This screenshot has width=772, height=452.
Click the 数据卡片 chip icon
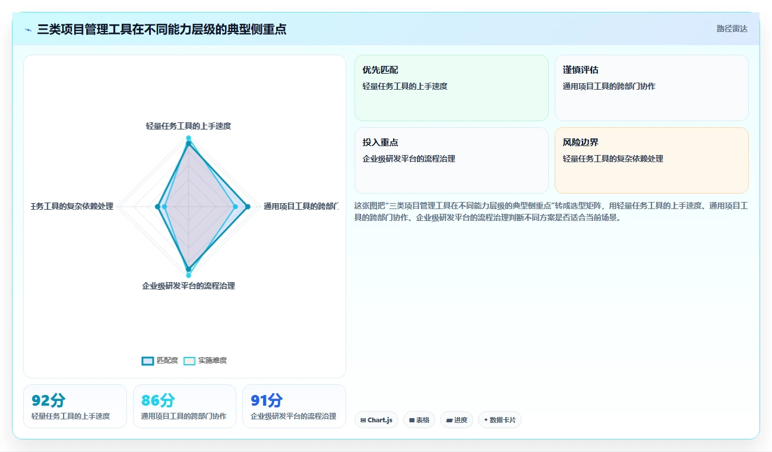click(x=486, y=420)
